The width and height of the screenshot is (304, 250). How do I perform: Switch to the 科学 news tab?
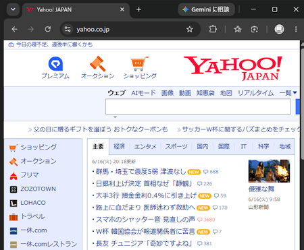(x=263, y=146)
